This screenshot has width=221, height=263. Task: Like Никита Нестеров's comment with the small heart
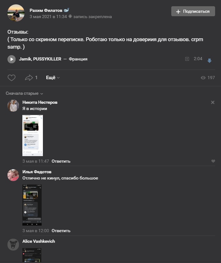click(213, 161)
